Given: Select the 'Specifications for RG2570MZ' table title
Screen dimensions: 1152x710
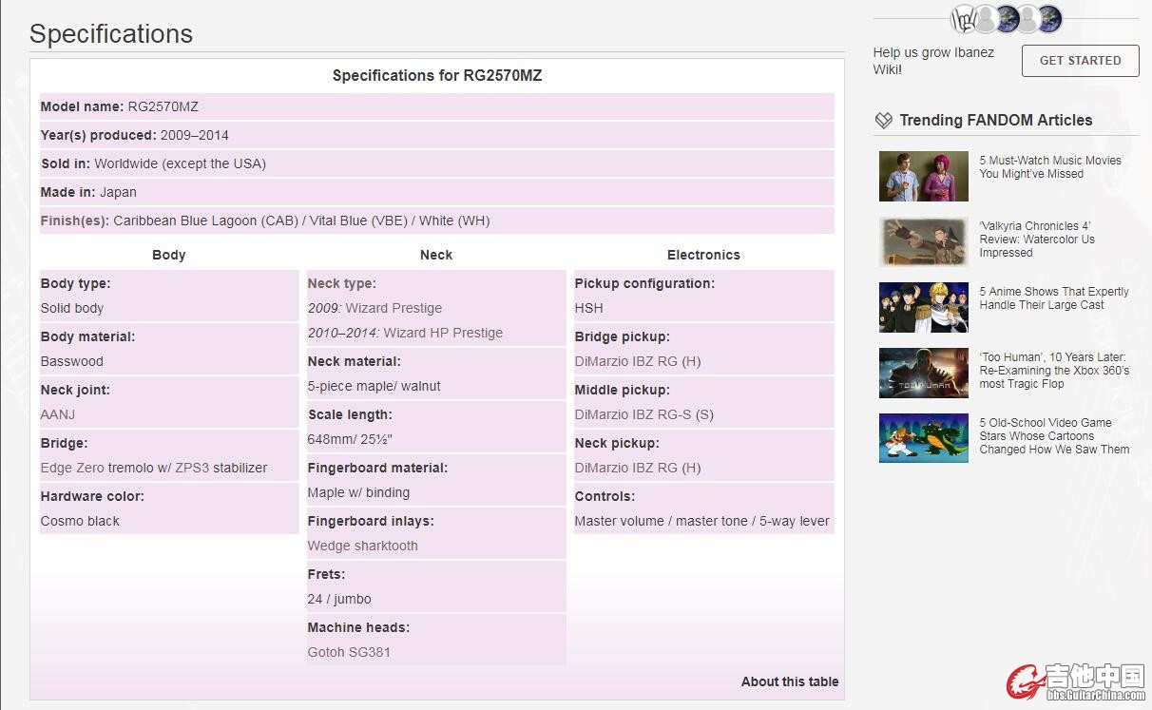Looking at the screenshot, I should (437, 76).
